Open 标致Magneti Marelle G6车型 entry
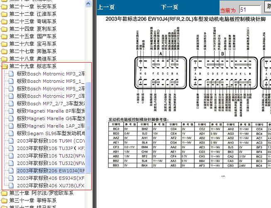This screenshot has width=271, height=208. (x=51, y=119)
